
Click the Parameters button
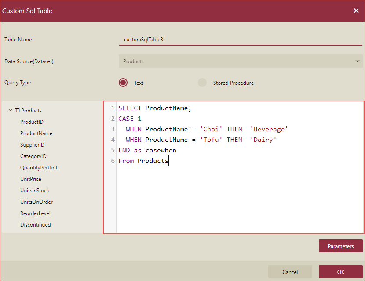click(x=340, y=246)
